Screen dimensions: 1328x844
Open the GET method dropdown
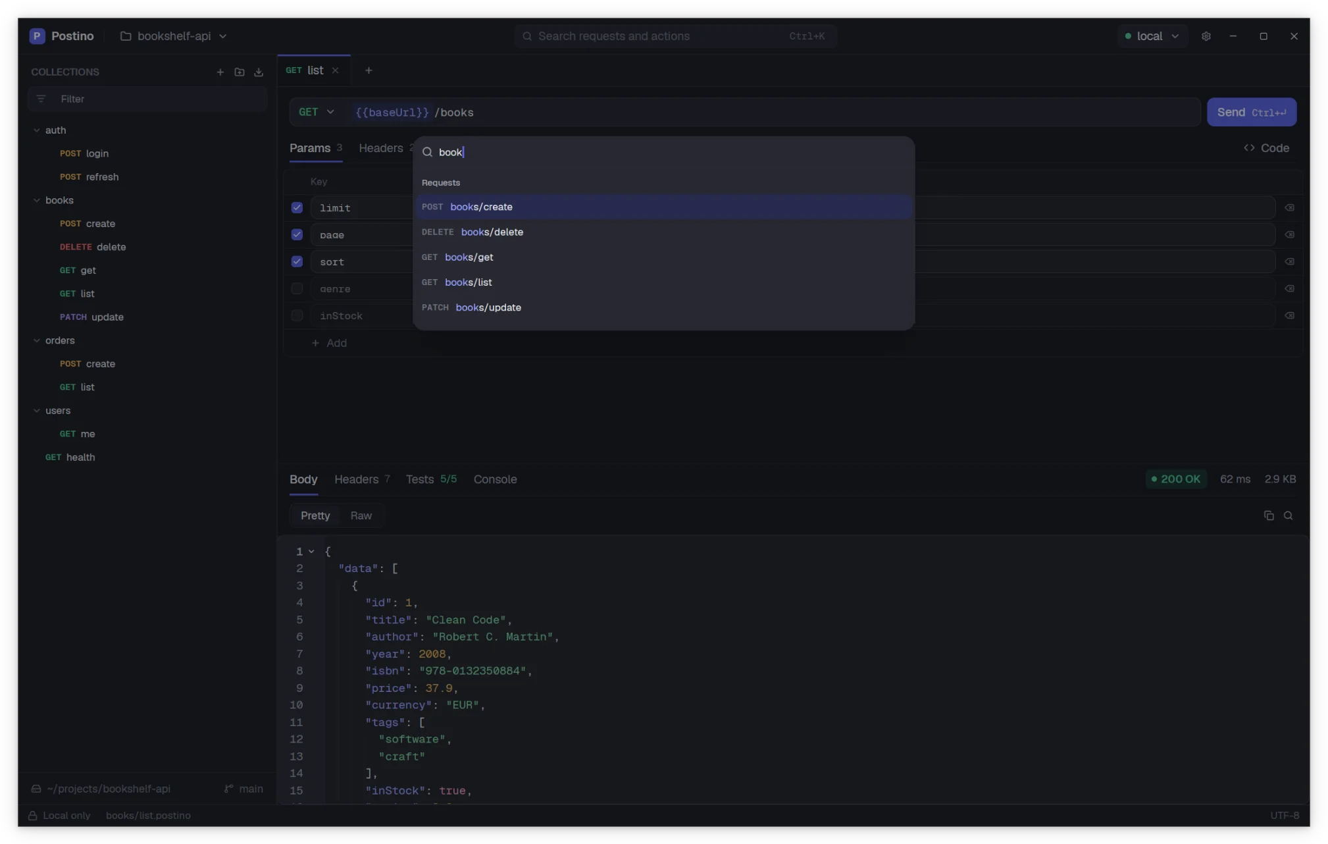click(x=317, y=112)
